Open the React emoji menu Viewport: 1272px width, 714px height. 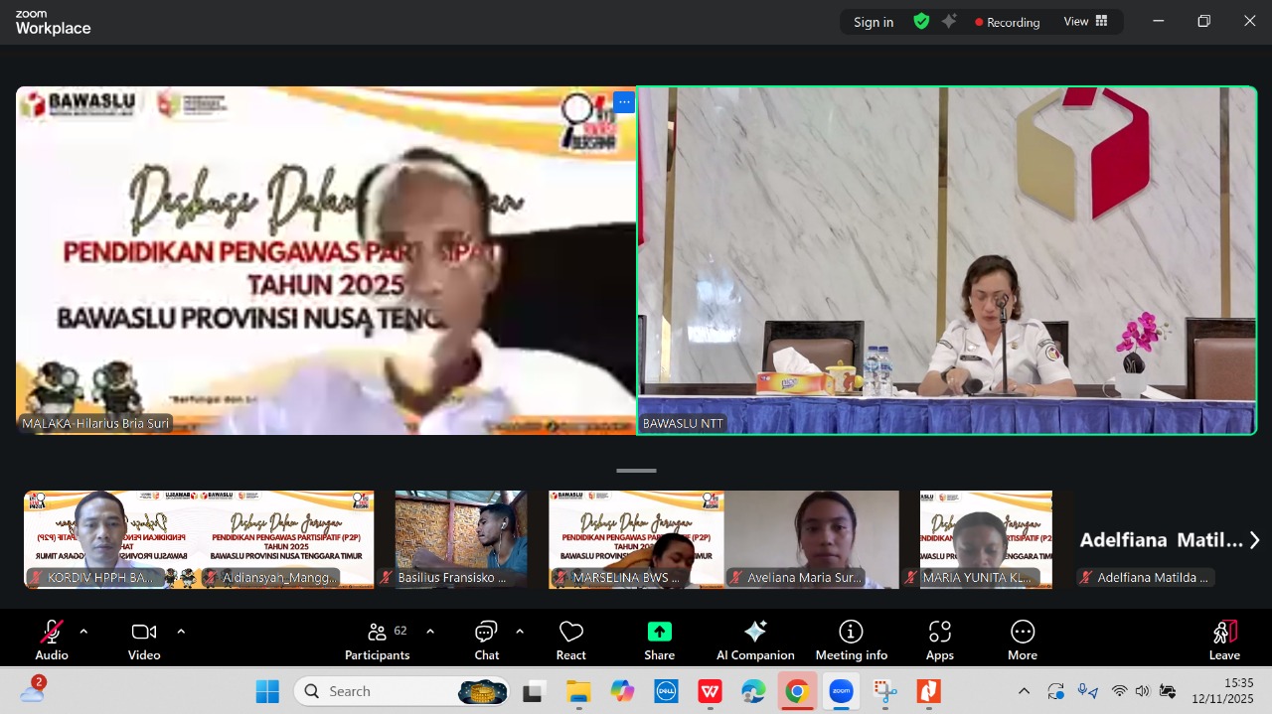pyautogui.click(x=570, y=640)
